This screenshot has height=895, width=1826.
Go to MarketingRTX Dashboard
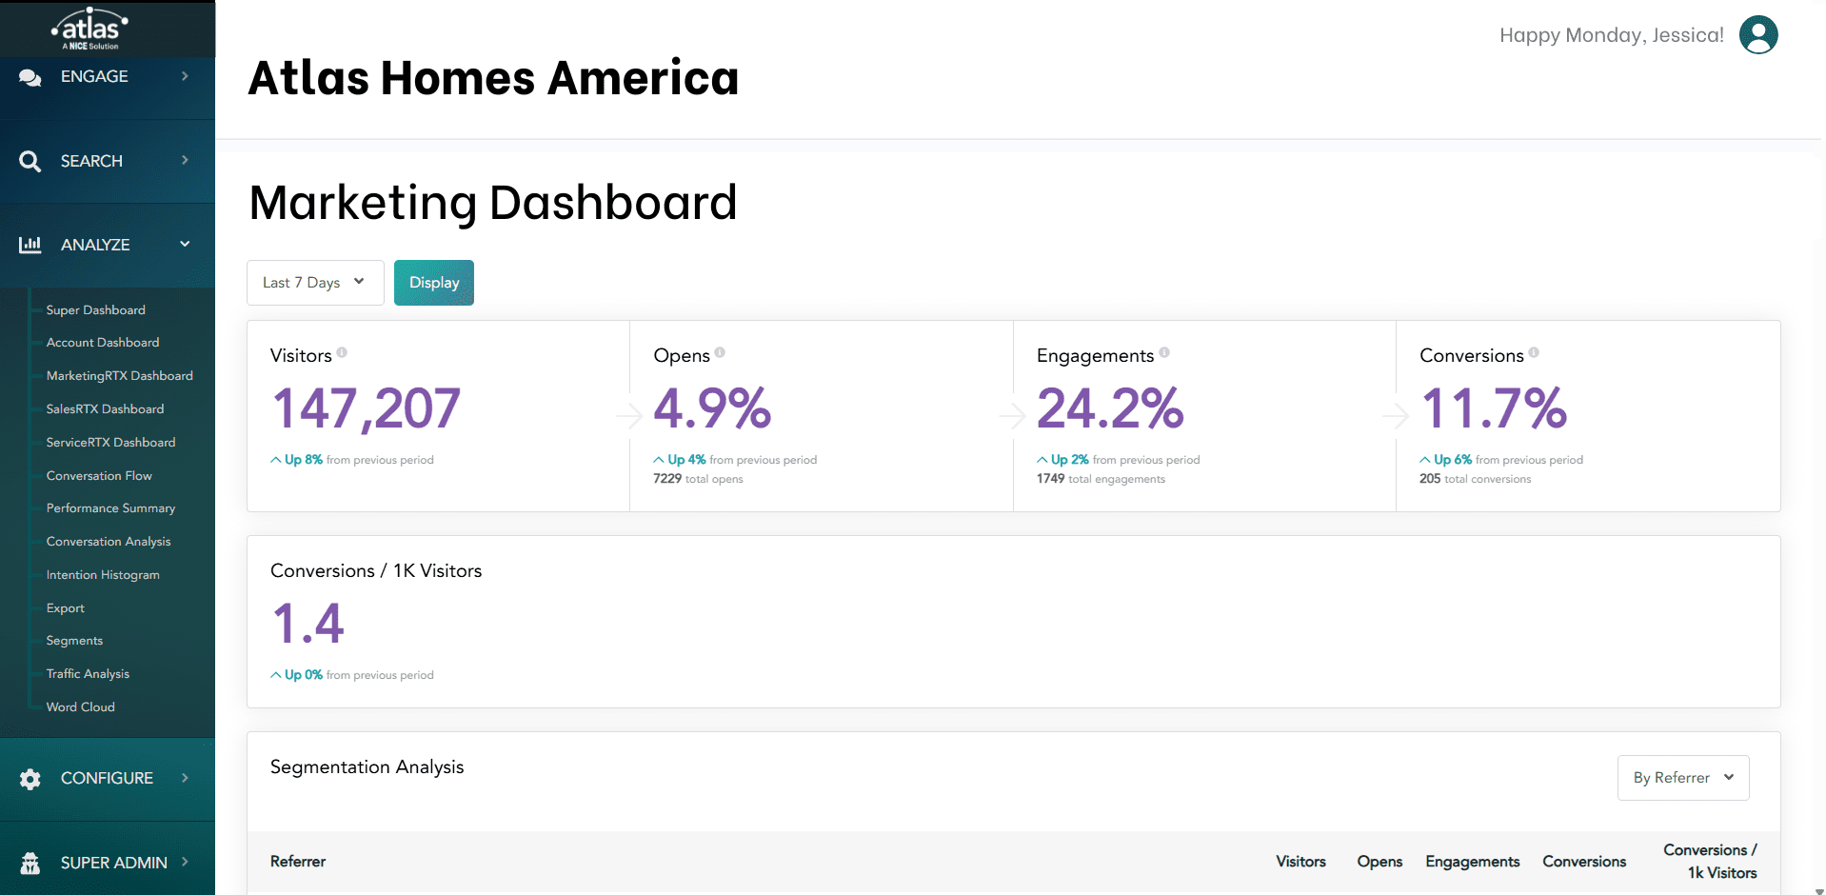tap(120, 376)
